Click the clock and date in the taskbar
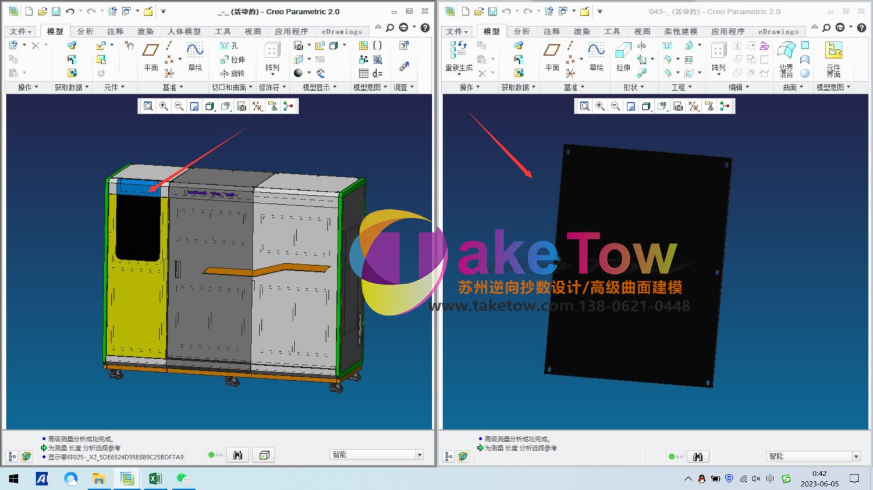 click(x=819, y=478)
